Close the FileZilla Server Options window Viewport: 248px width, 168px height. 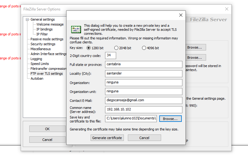coord(227,9)
